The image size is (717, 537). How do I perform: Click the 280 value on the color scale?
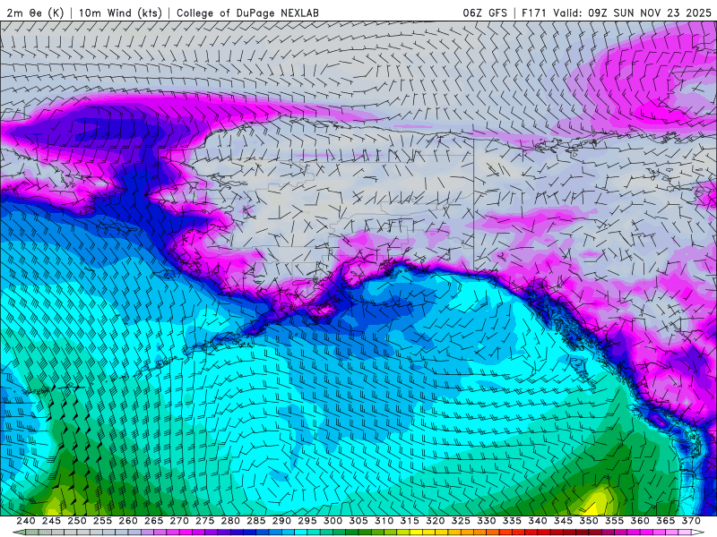click(230, 521)
